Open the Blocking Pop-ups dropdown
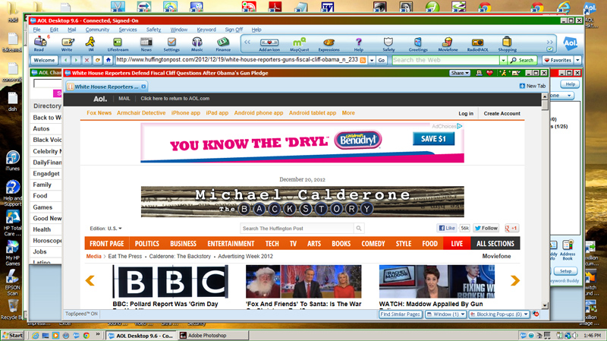The width and height of the screenshot is (607, 341). [x=499, y=314]
